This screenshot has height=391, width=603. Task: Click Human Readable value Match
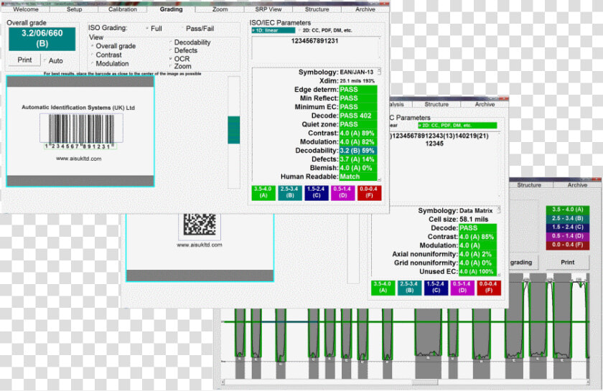click(358, 176)
